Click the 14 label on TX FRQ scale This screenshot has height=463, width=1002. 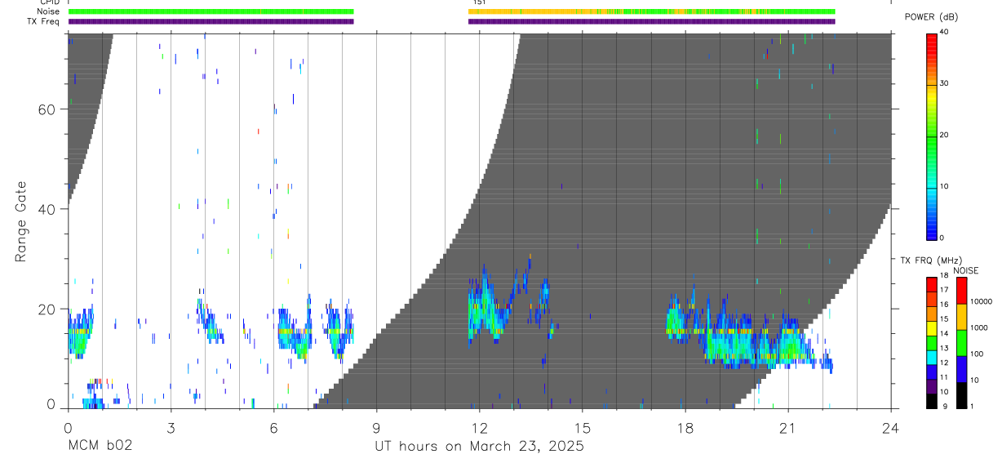coord(945,334)
